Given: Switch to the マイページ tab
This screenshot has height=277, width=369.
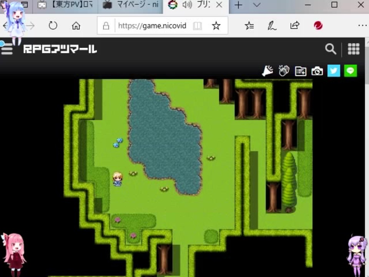Looking at the screenshot, I should click(130, 6).
